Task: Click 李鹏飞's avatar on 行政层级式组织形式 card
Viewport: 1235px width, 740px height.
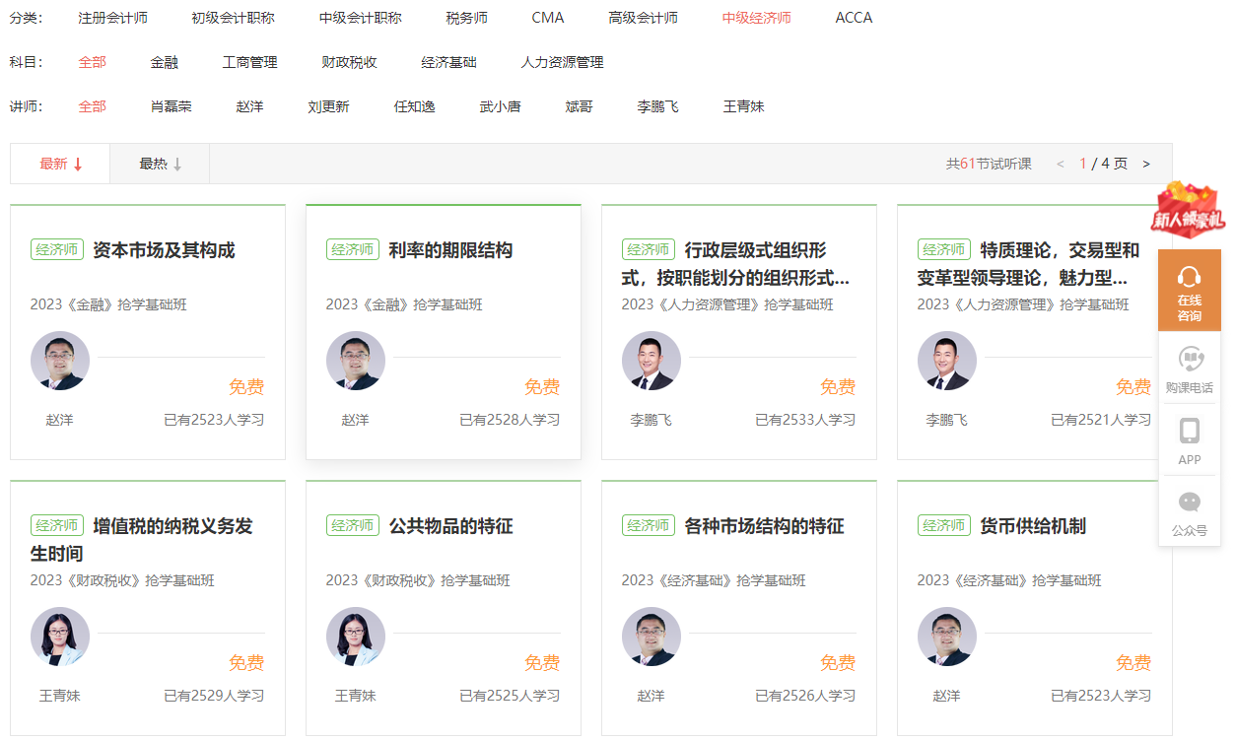Action: [652, 361]
